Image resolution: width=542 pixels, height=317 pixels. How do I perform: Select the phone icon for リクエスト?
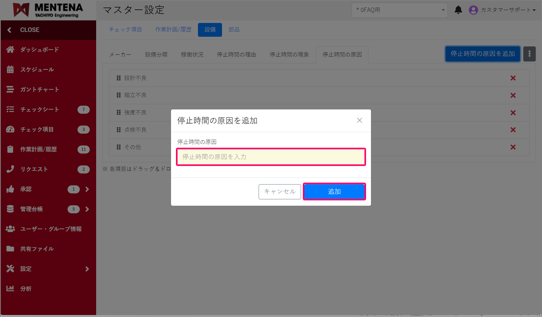click(x=10, y=169)
